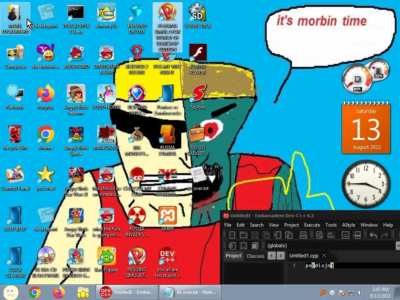Click the Toggle Bookmark icon in Dev-C++

(x=243, y=246)
